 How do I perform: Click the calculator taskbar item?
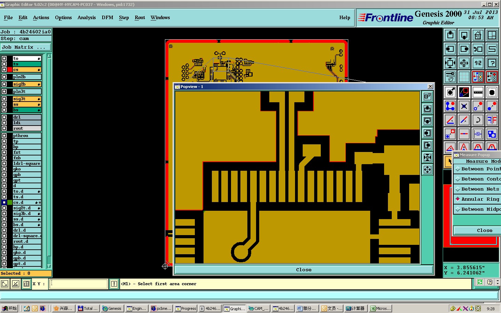(355, 308)
